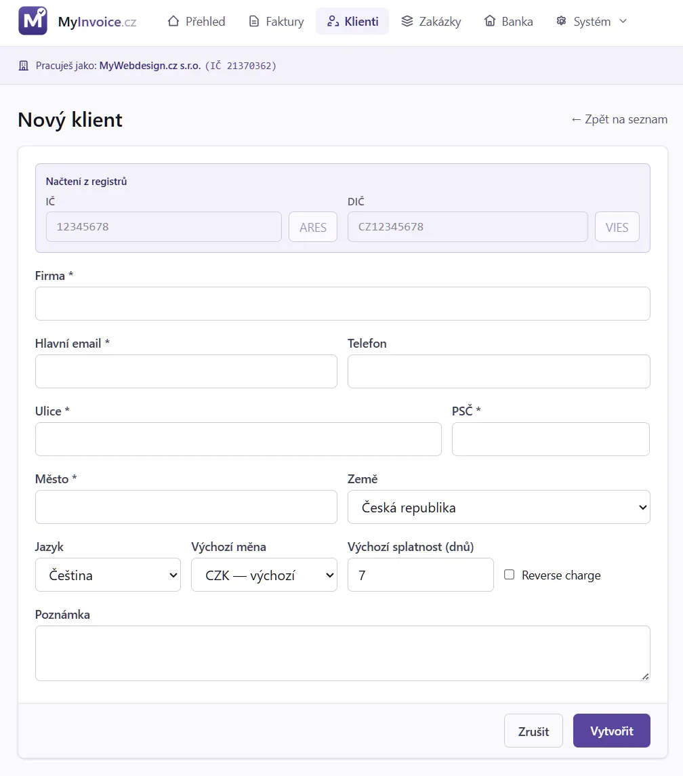Viewport: 683px width, 776px height.
Task: Open the Přehled menu item
Action: pyautogui.click(x=196, y=21)
